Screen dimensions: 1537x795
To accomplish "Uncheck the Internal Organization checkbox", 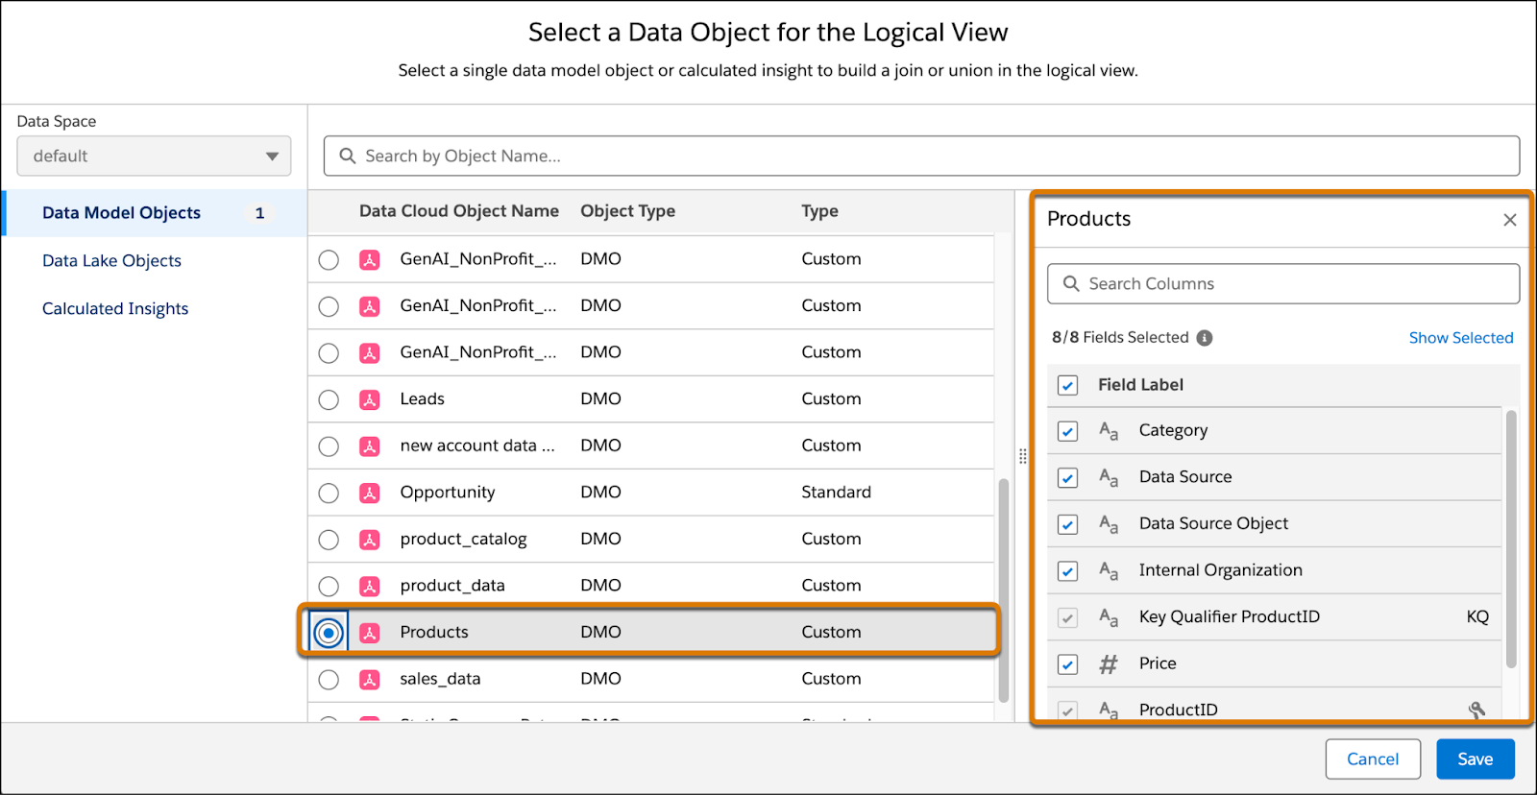I will pos(1067,571).
